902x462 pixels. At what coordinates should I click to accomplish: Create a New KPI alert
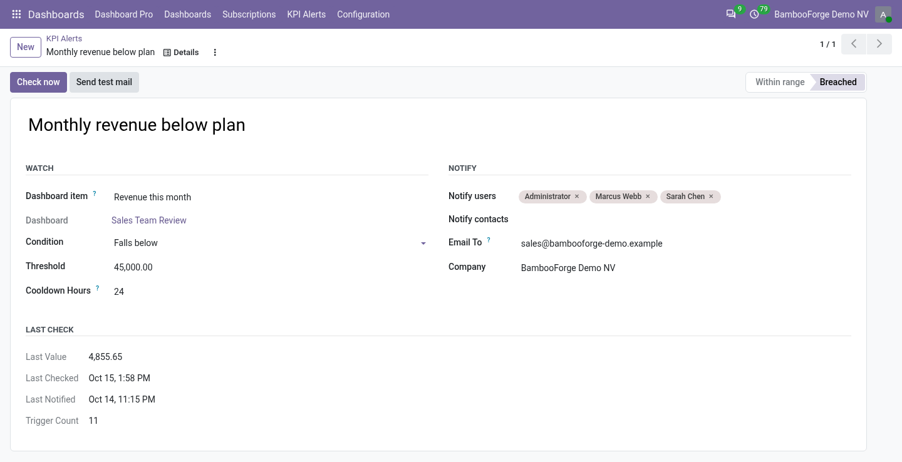(26, 47)
